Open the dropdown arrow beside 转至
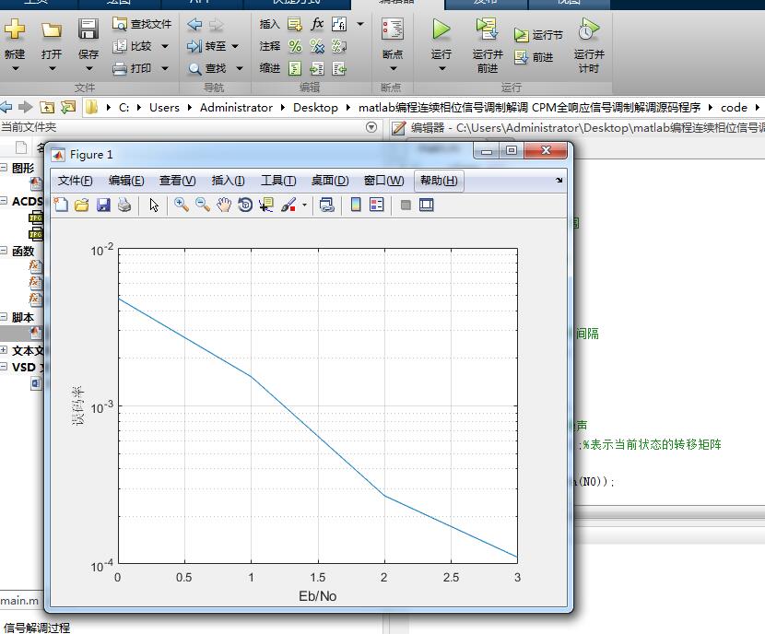The height and width of the screenshot is (634, 765). (x=235, y=46)
